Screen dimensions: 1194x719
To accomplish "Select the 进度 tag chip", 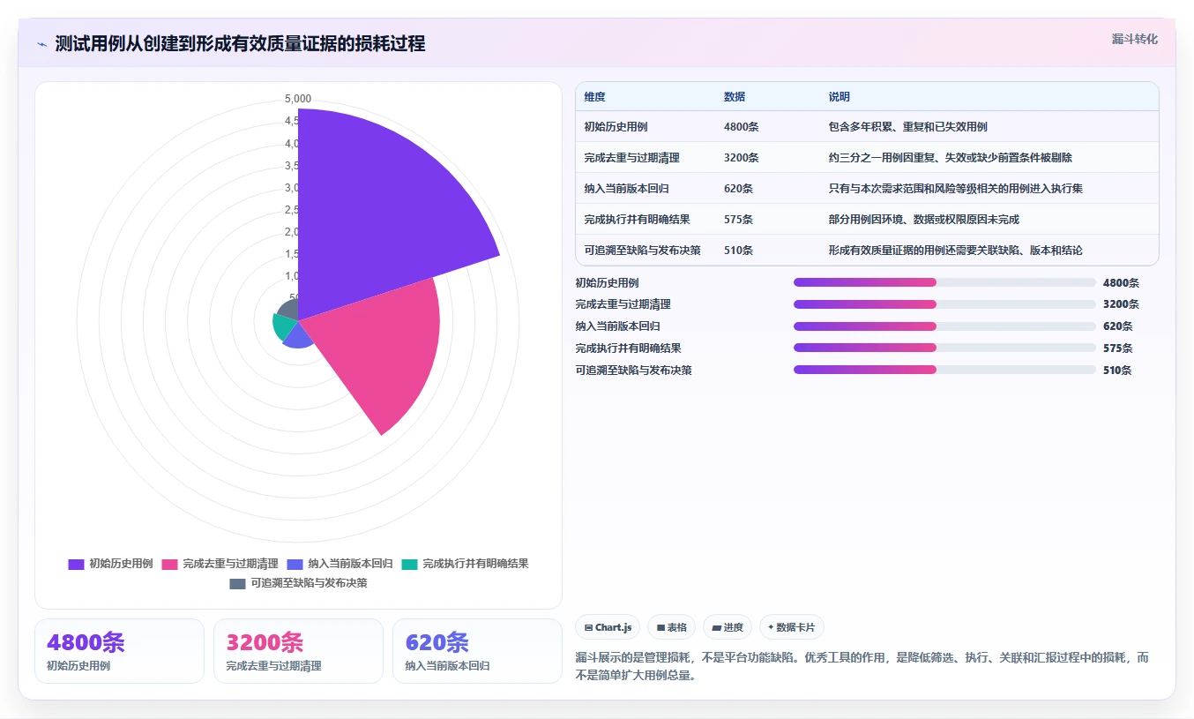I will (728, 627).
